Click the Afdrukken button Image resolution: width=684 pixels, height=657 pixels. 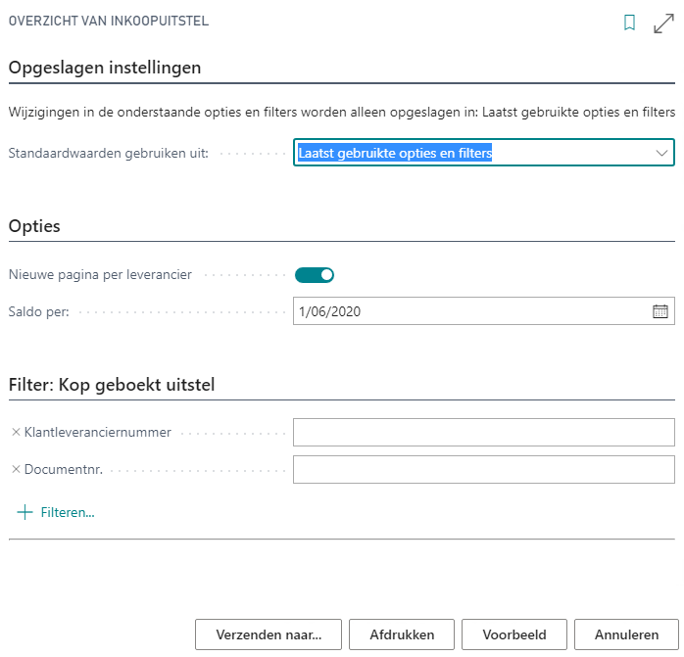click(x=402, y=634)
